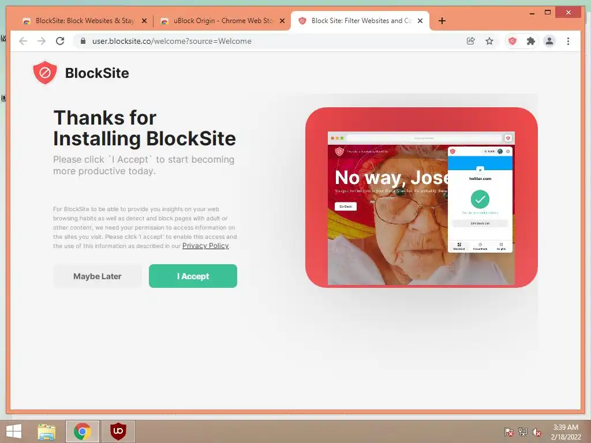Minimize the Chrome window

coord(532,13)
